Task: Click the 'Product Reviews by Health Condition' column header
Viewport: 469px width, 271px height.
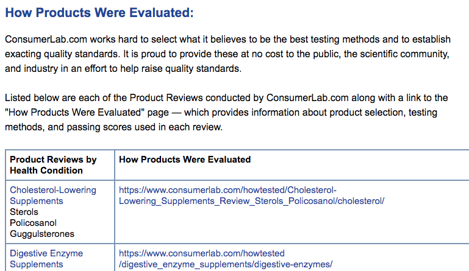Action: pos(53,165)
